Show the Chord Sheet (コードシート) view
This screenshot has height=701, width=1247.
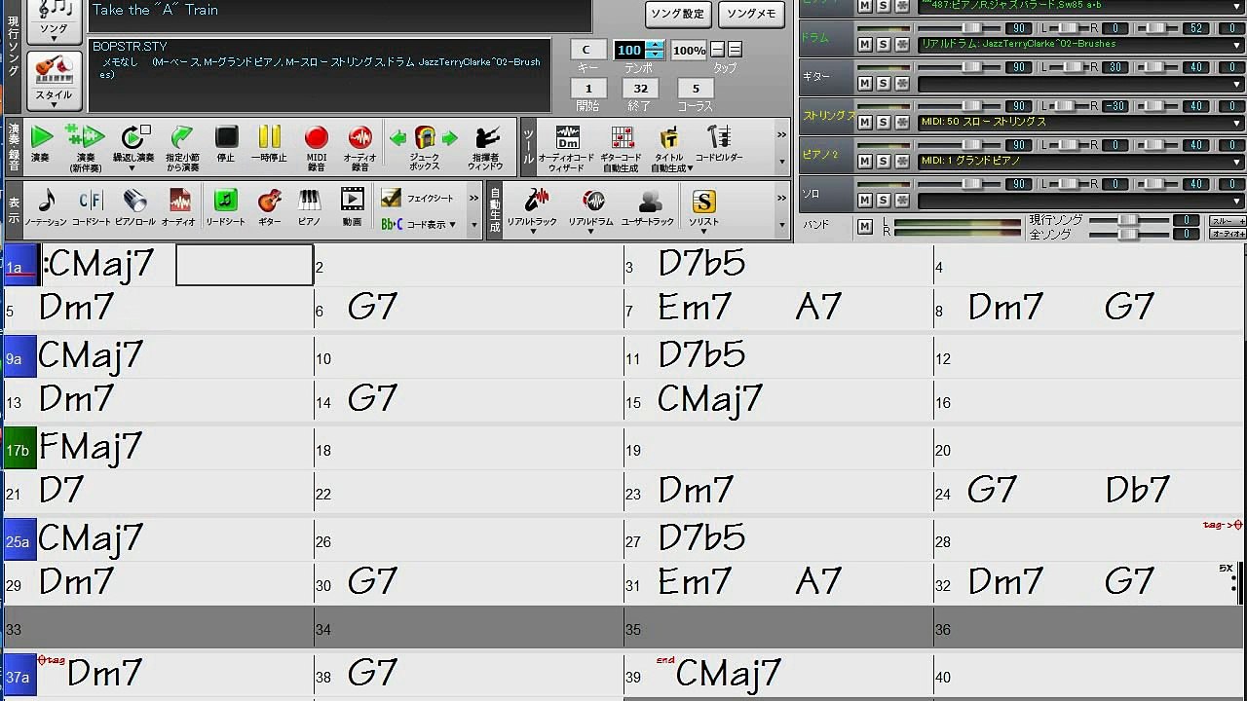[x=91, y=207]
